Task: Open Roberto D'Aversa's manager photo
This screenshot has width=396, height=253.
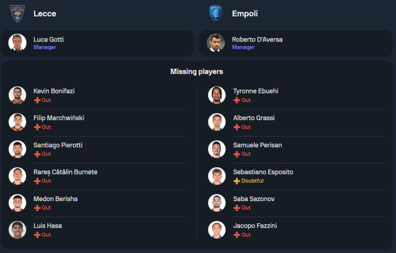Action: click(x=216, y=43)
